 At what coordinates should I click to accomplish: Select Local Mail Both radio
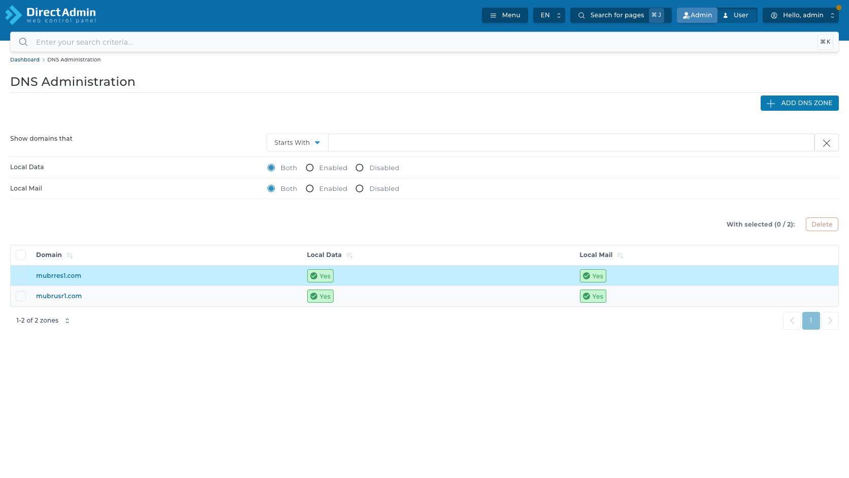tap(271, 188)
